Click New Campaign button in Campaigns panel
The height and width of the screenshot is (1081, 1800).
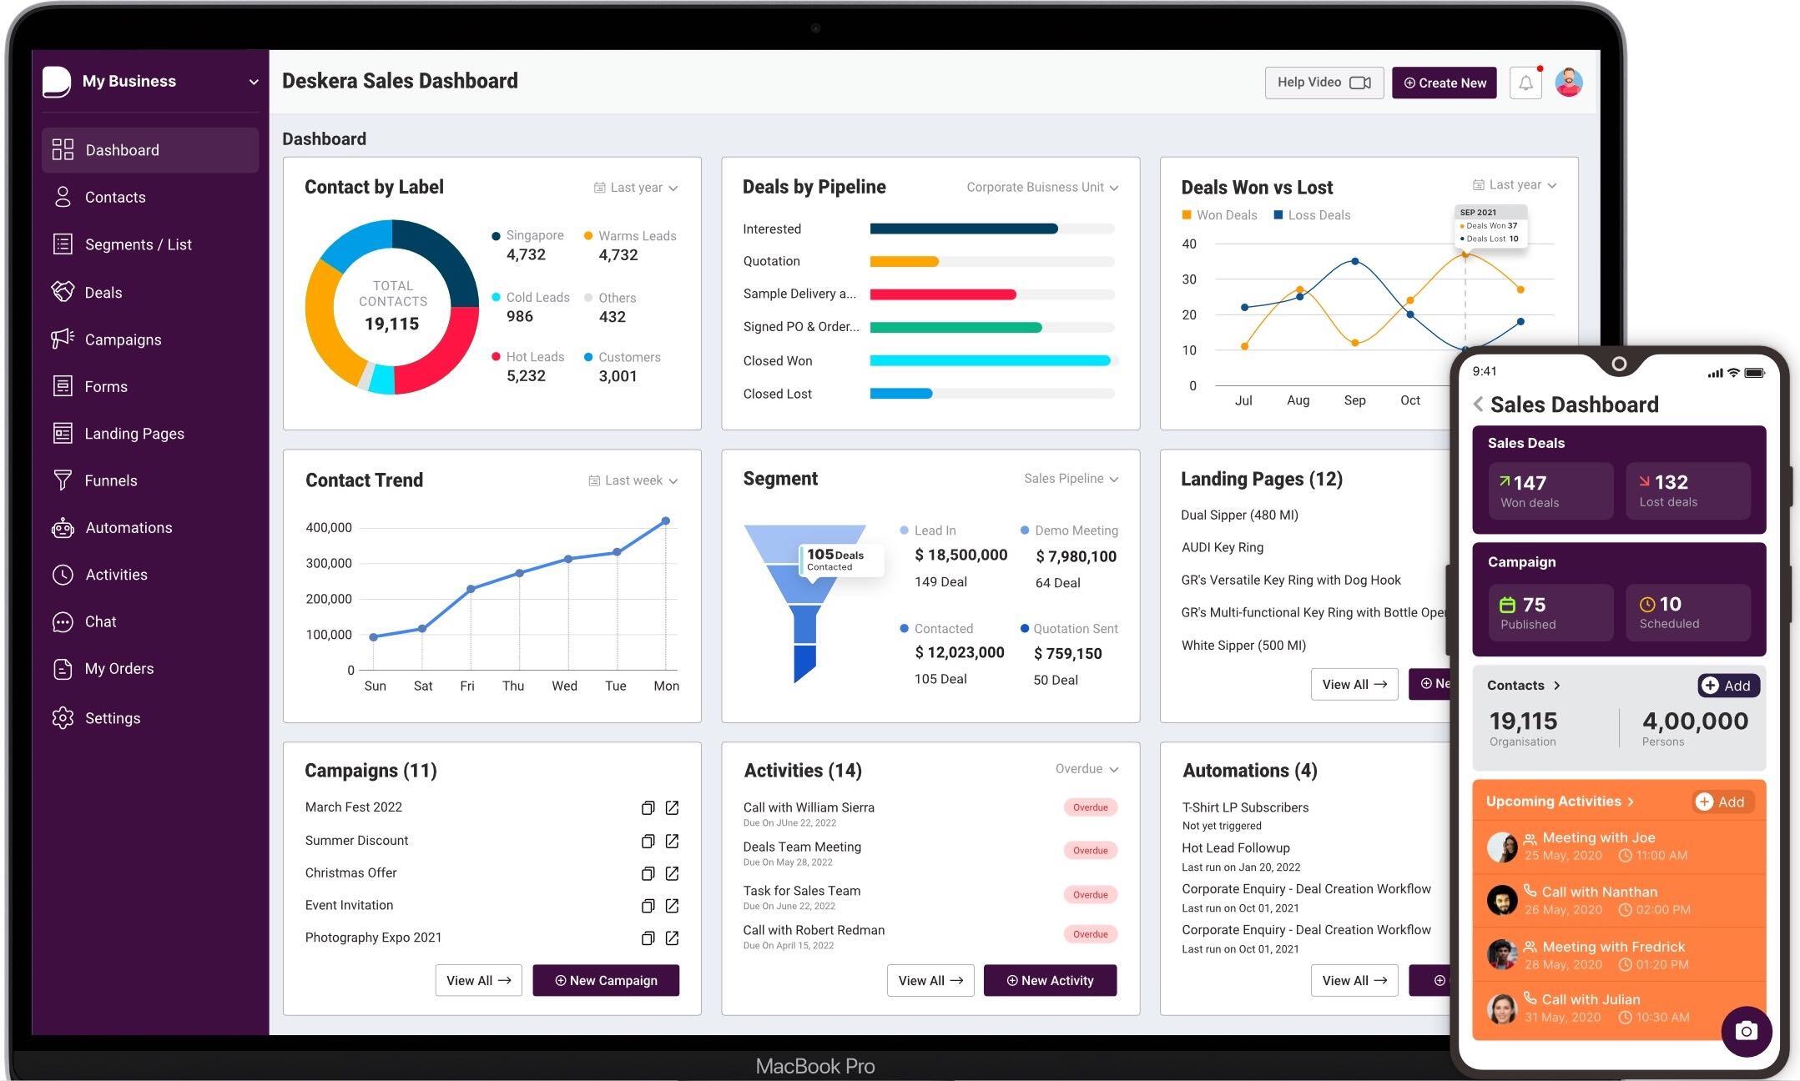[x=604, y=981]
